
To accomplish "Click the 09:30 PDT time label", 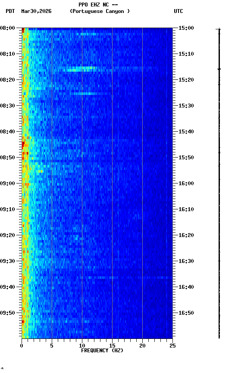I will 7,261.
